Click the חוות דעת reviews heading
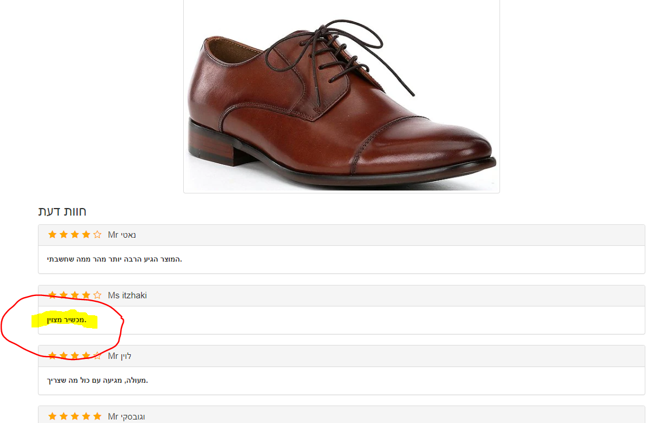This screenshot has height=423, width=657. [62, 211]
